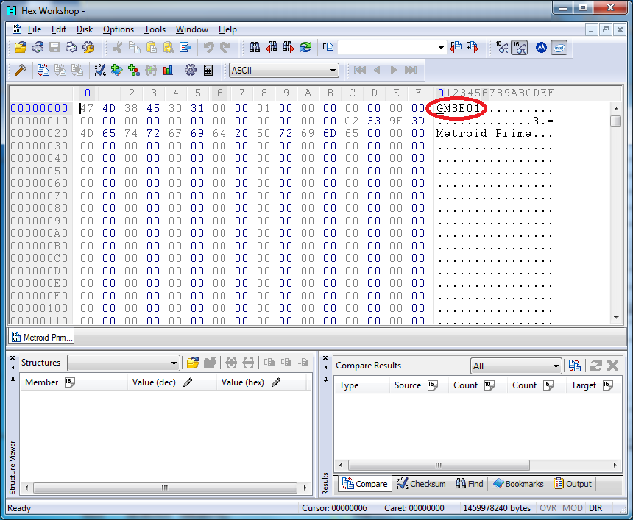The image size is (633, 520).
Task: Open the ASCII character set dropdown
Action: (284, 70)
